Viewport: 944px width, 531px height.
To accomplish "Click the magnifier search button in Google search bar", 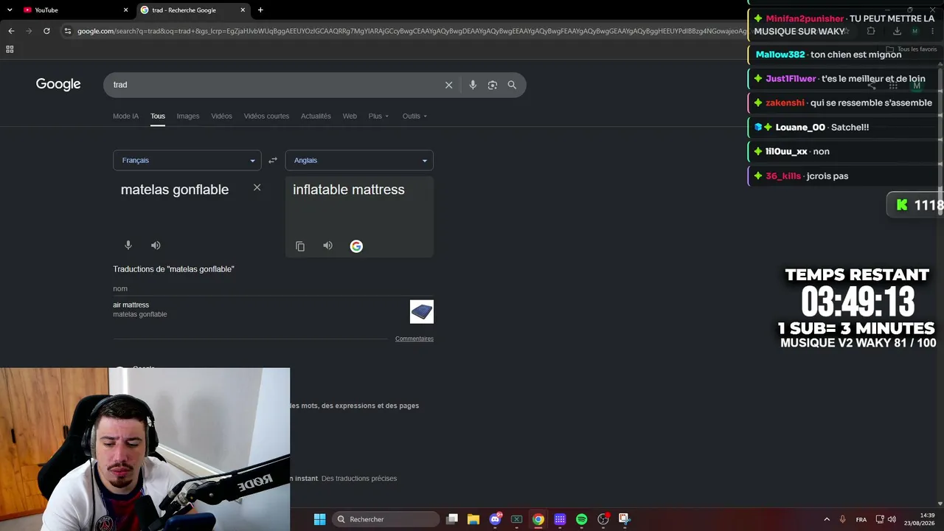I will (x=512, y=85).
